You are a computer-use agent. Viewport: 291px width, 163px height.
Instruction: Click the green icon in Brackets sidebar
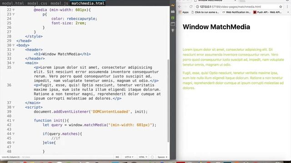point(173,18)
